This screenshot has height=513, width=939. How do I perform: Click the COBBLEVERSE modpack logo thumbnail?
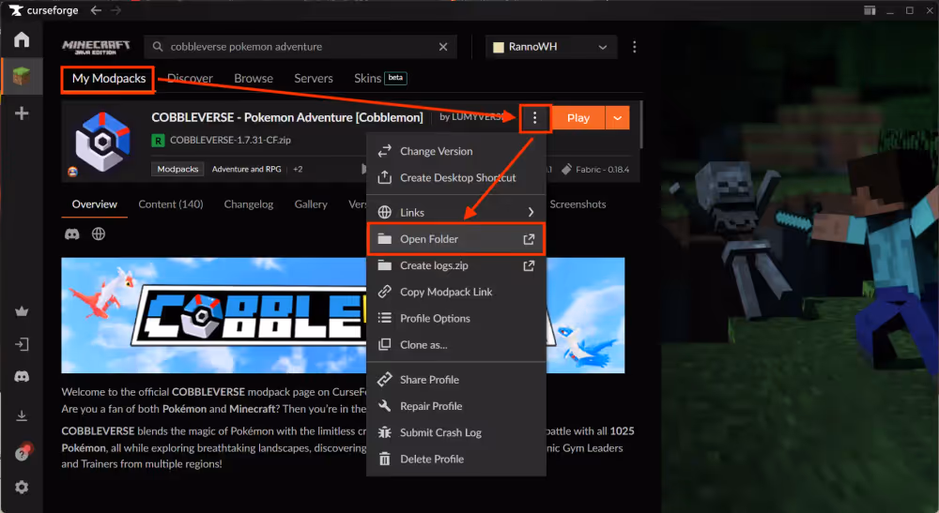(102, 142)
